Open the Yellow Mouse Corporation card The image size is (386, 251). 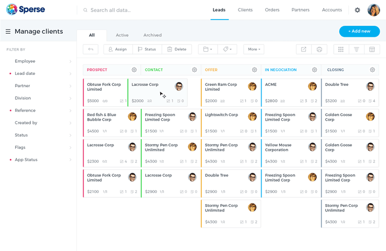point(291,153)
